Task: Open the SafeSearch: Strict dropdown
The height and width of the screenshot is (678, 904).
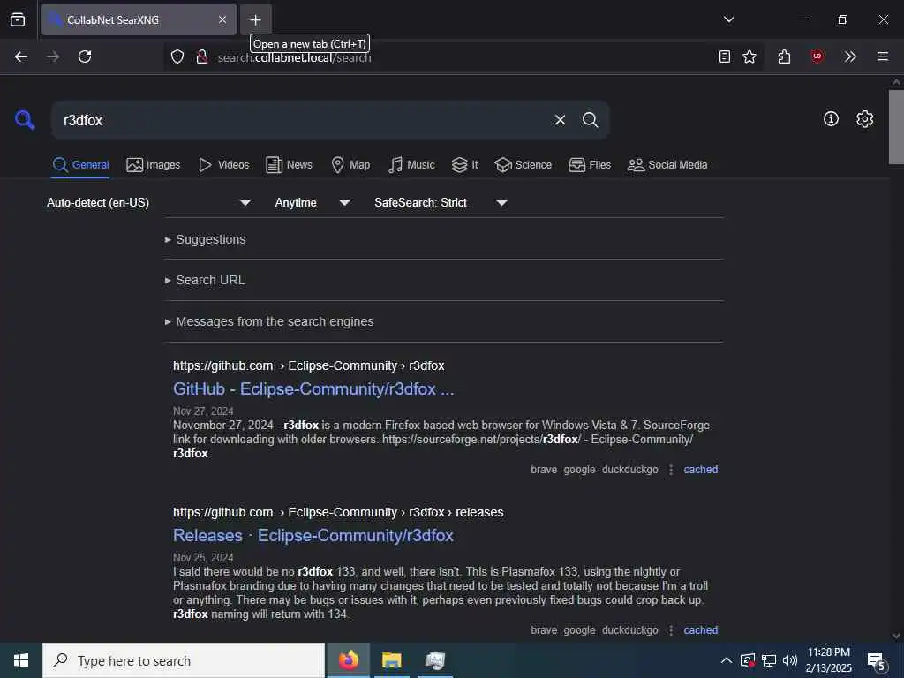Action: 441,202
